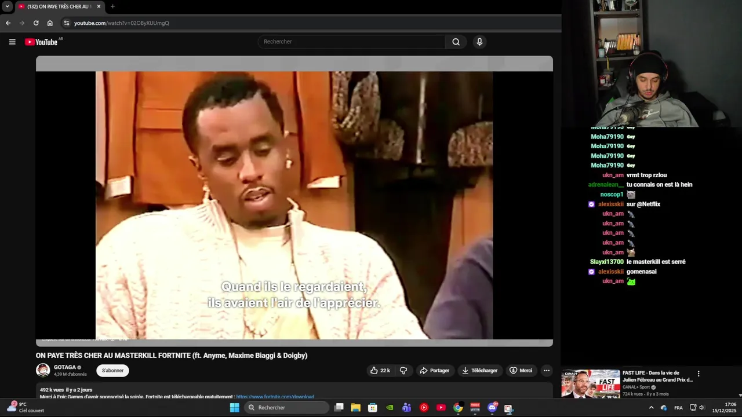Select username Slayxi13700 in chat
This screenshot has height=417, width=742.
(x=607, y=262)
